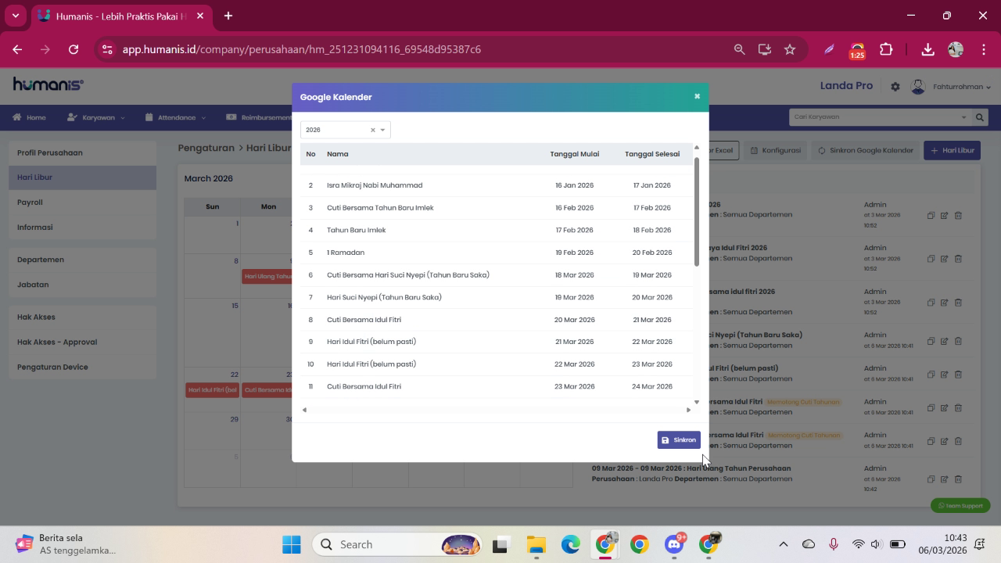Expand the Karyawan menu
The height and width of the screenshot is (563, 1001).
(x=95, y=117)
